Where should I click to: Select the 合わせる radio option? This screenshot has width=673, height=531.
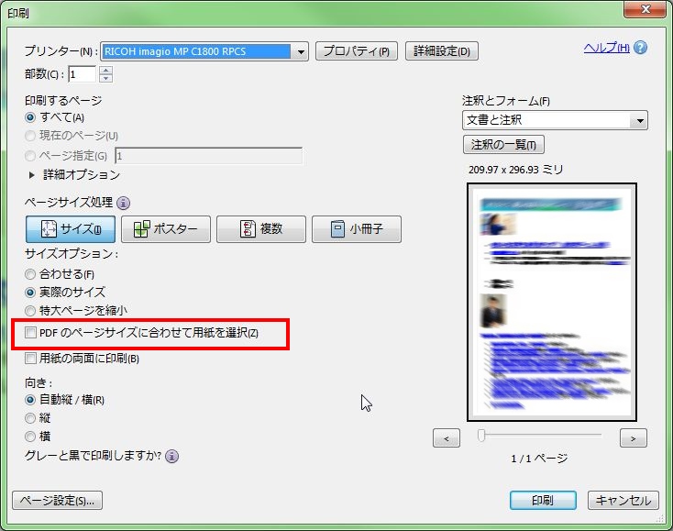click(31, 274)
